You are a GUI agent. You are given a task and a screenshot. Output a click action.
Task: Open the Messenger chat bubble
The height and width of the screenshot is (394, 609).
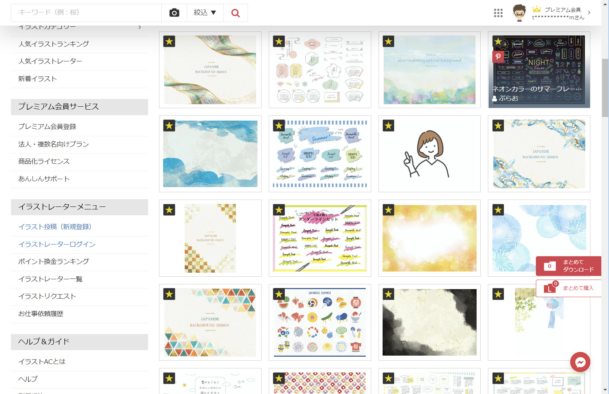580,362
